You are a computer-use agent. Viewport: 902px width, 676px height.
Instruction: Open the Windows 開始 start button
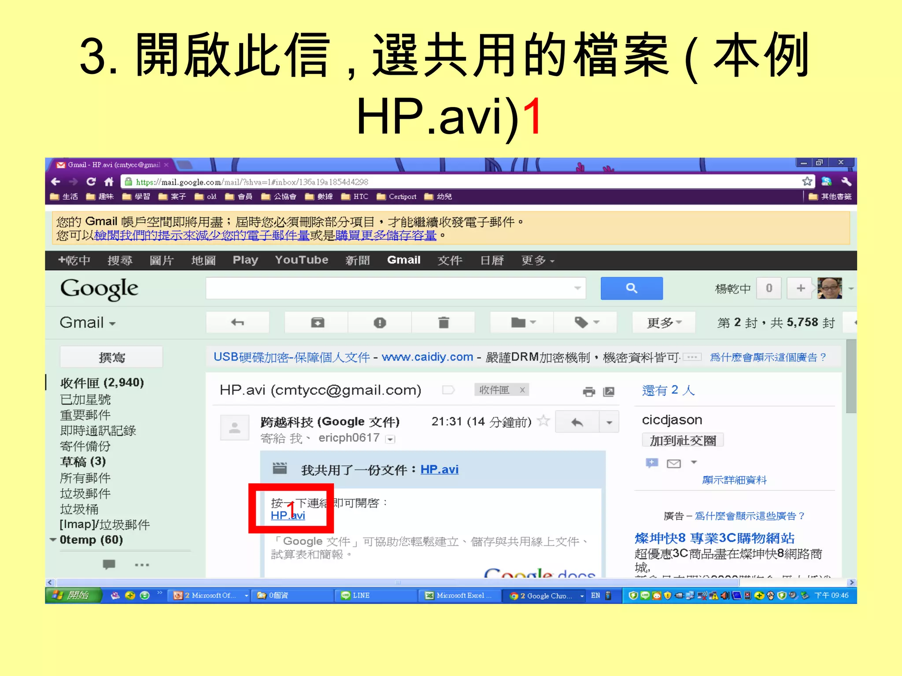pyautogui.click(x=73, y=595)
